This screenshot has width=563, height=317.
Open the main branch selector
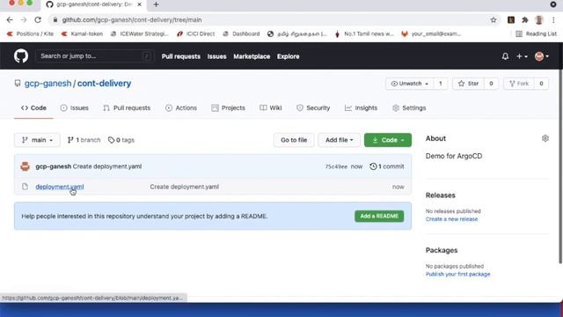(x=37, y=140)
